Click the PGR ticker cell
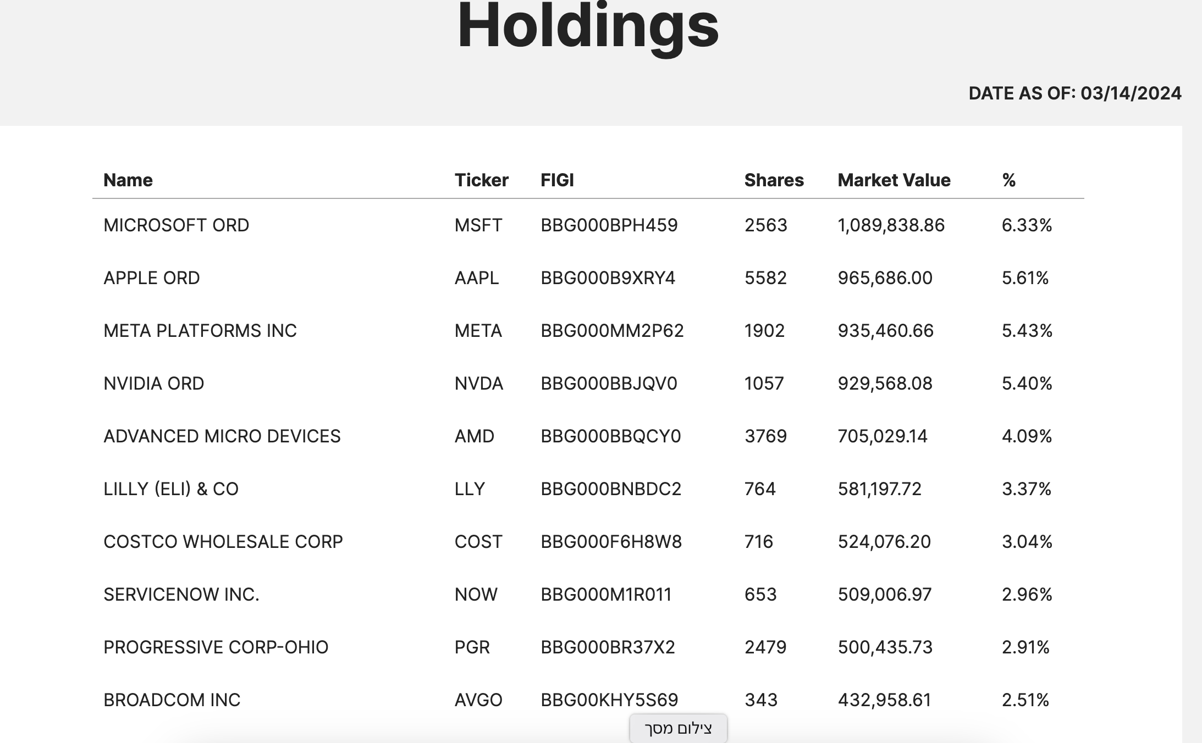Viewport: 1202px width, 743px height. point(472,647)
